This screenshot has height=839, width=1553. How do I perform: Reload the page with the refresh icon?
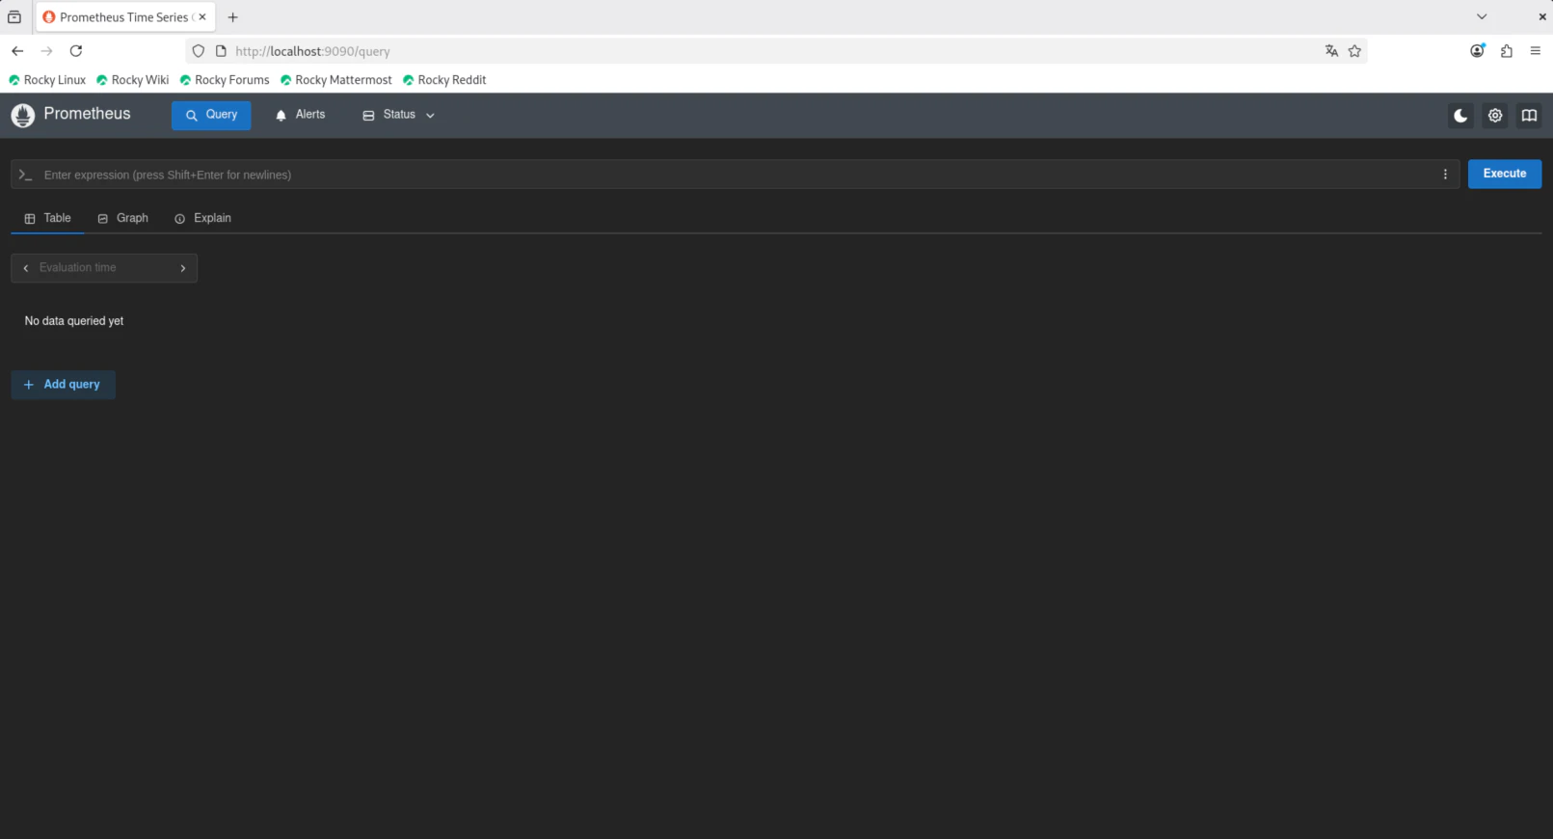pyautogui.click(x=76, y=51)
